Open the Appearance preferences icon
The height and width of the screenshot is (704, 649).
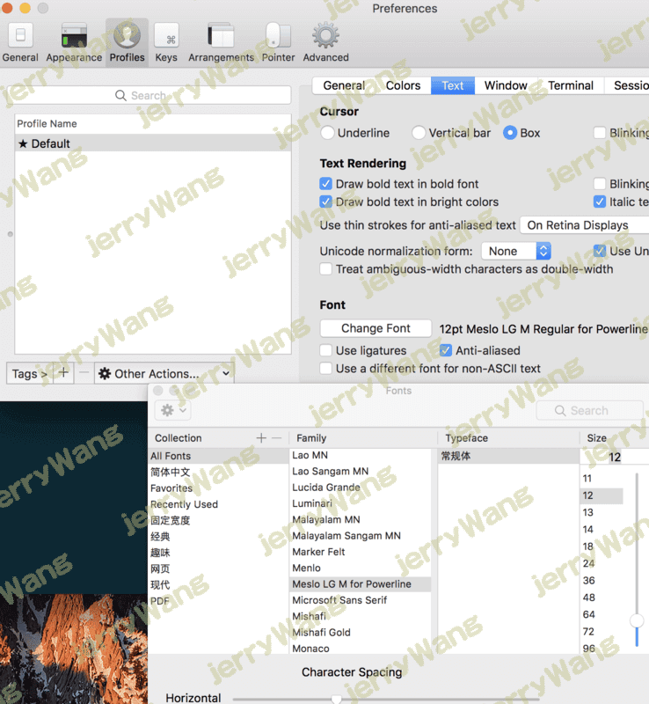tap(74, 36)
